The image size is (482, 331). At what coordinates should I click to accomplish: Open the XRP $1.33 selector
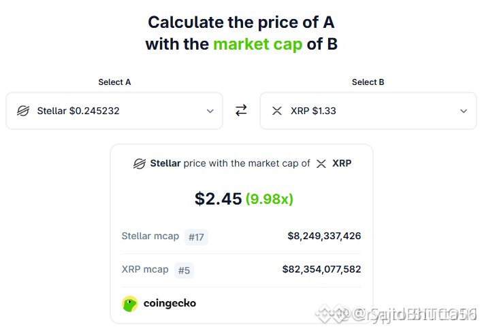click(x=368, y=111)
